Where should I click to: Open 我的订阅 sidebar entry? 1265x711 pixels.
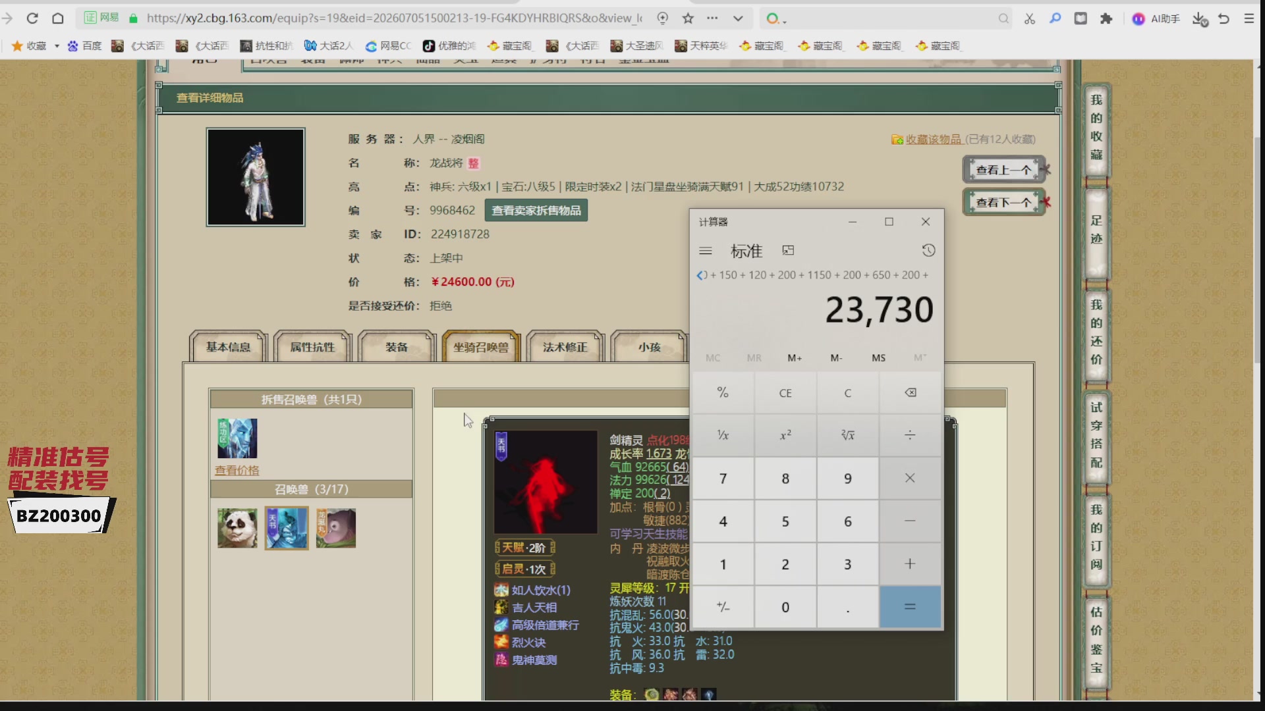click(1096, 537)
